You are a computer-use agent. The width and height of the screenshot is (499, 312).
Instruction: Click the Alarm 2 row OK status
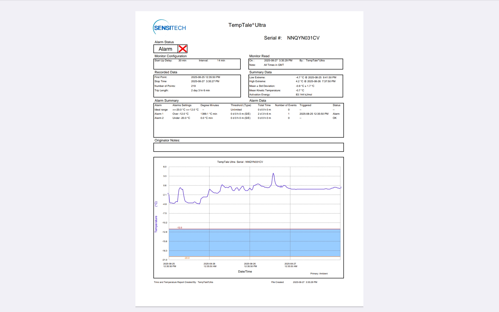(334, 118)
